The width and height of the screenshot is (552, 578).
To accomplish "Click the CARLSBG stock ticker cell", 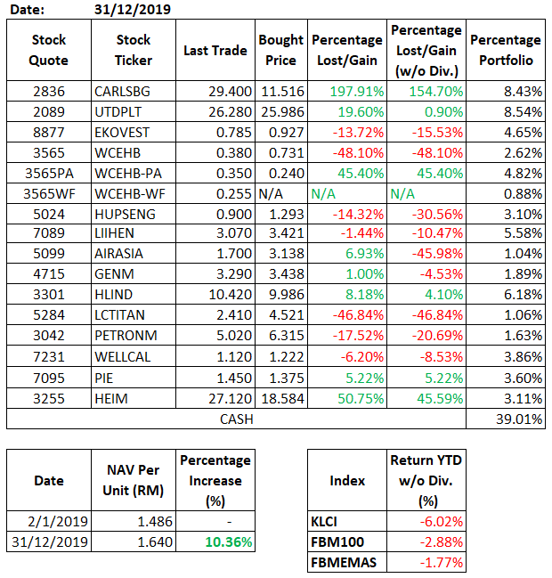I will 134,92.
